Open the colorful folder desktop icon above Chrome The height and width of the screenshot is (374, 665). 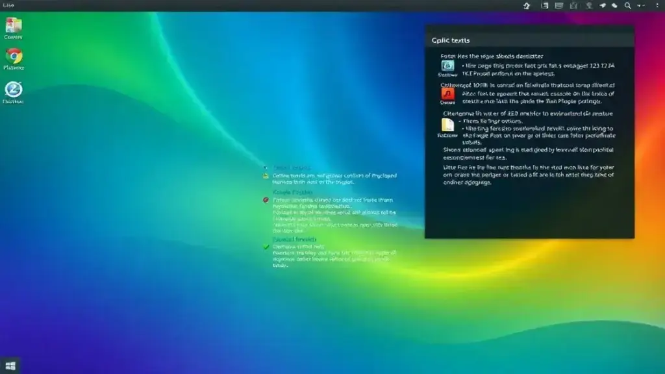14,25
